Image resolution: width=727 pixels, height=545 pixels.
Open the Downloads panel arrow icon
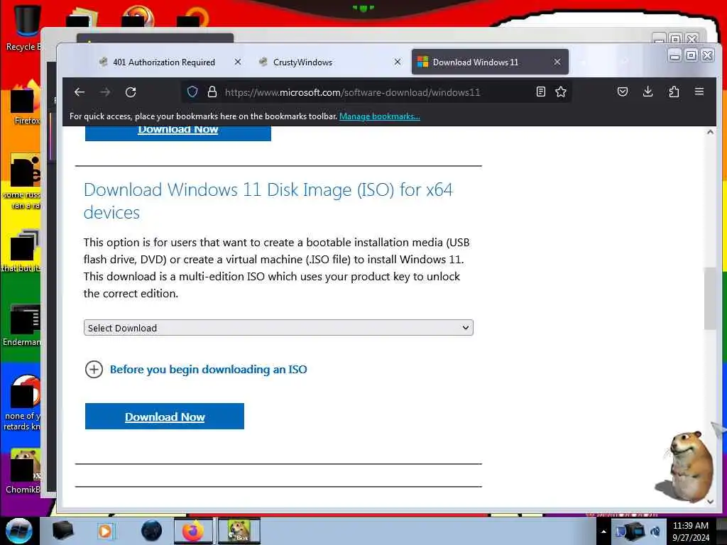pos(648,92)
